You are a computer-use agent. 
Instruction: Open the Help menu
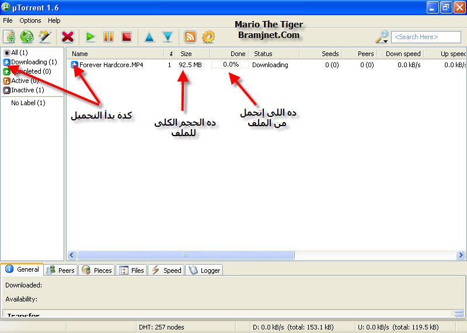coord(54,20)
